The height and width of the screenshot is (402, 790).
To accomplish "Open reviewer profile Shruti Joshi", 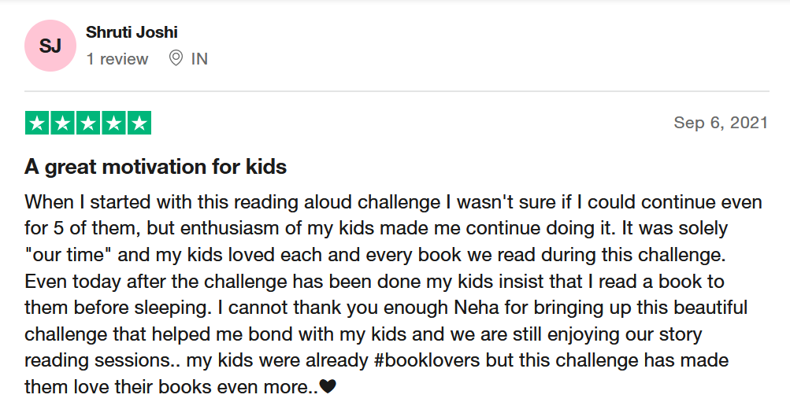I will [x=132, y=32].
